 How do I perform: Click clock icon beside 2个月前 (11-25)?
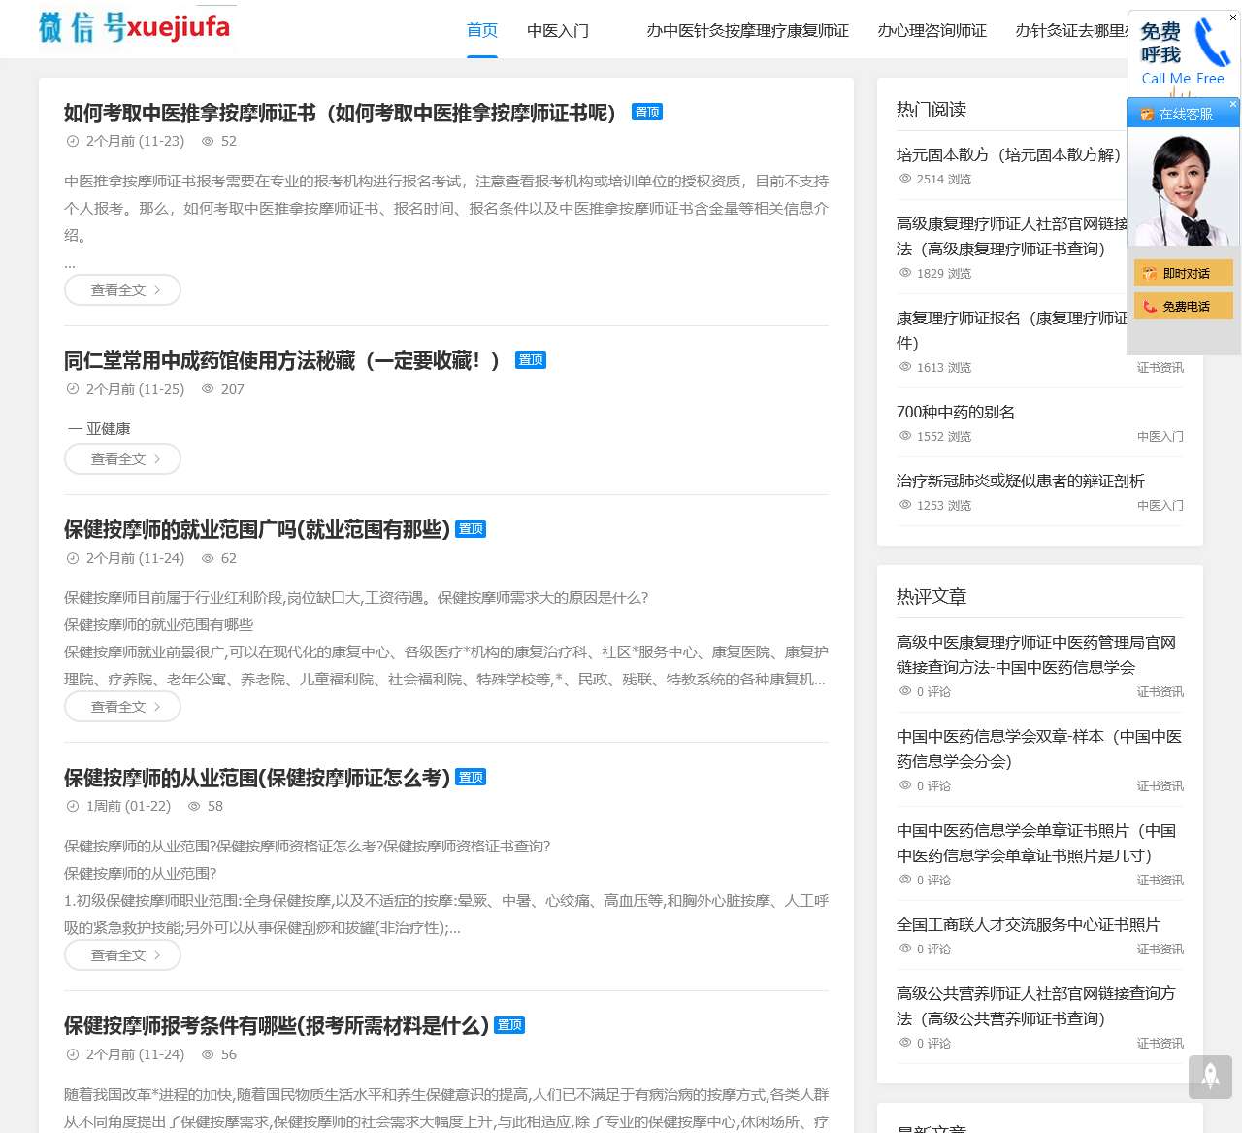73,389
